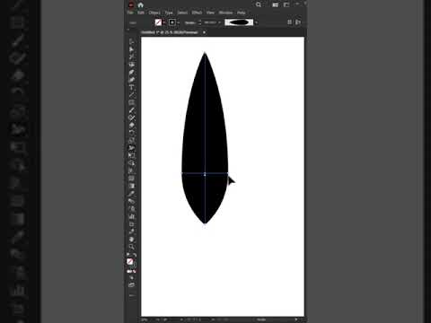The width and height of the screenshot is (431, 323).
Task: Select the Type tool
Action: click(x=131, y=87)
